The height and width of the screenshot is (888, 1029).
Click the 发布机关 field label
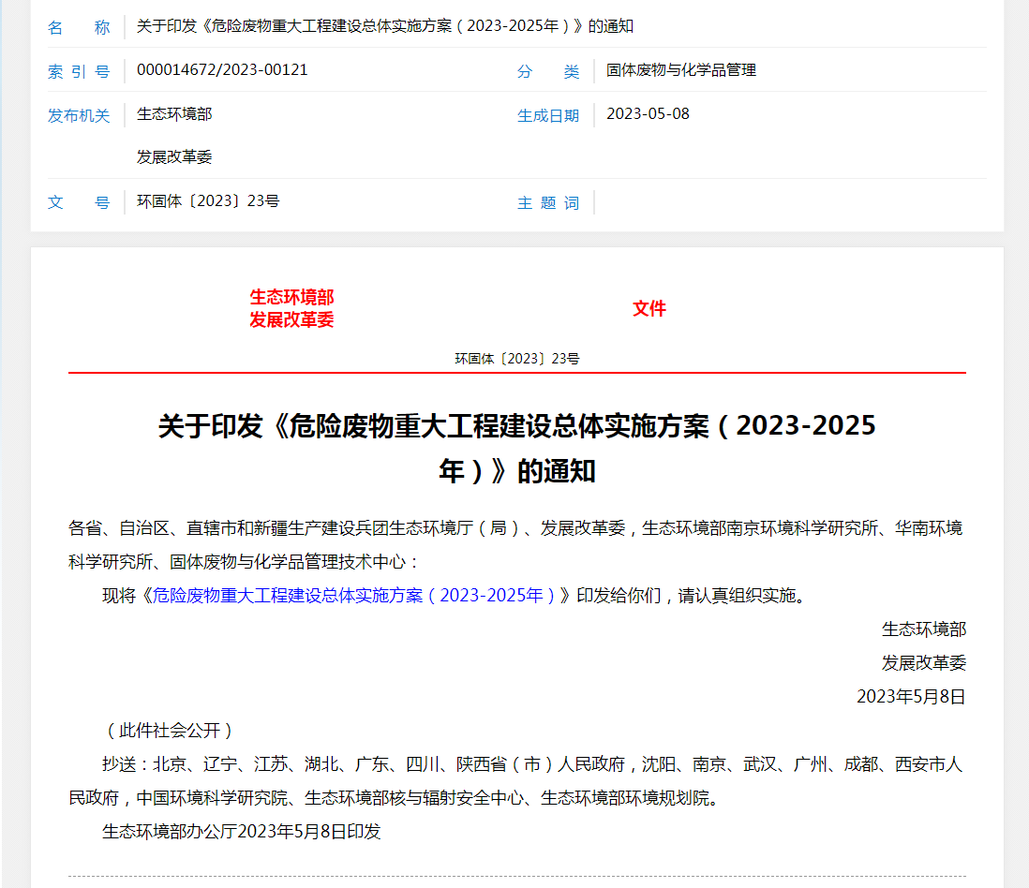[x=79, y=116]
